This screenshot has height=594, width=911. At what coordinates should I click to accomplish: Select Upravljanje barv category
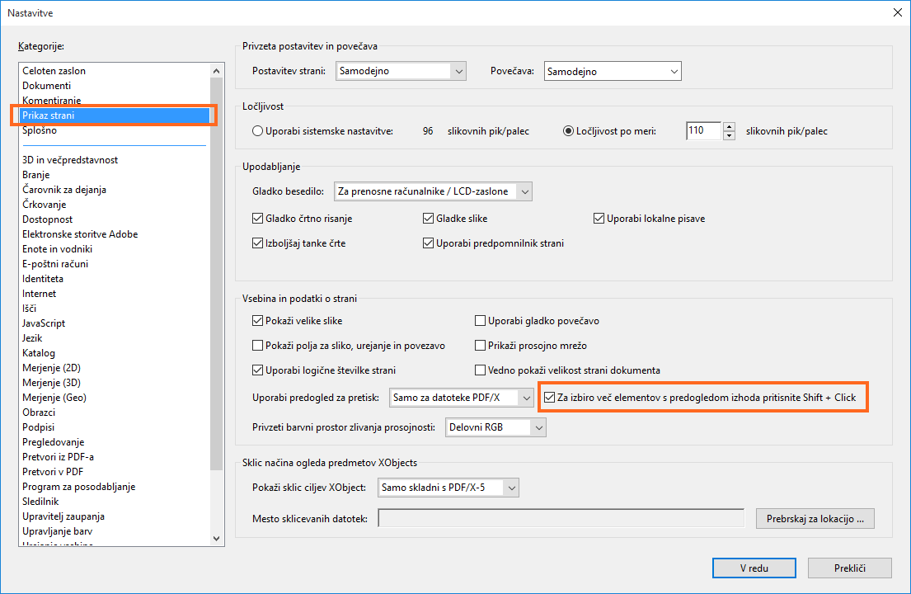(x=57, y=531)
